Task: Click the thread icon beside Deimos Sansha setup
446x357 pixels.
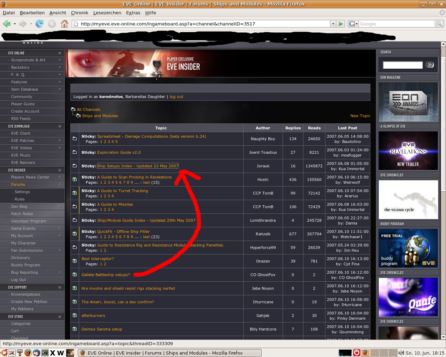Action: (x=75, y=329)
